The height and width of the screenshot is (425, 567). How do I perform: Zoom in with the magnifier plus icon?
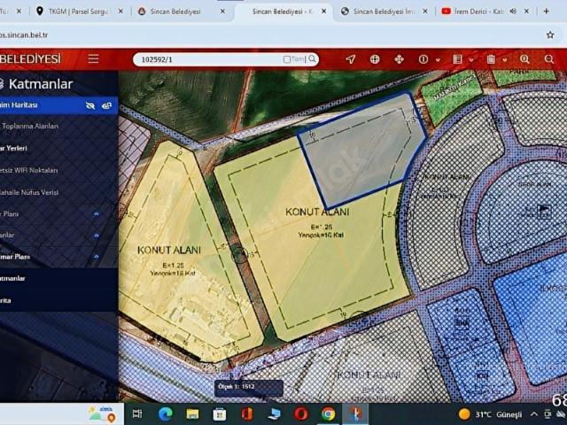(x=524, y=59)
